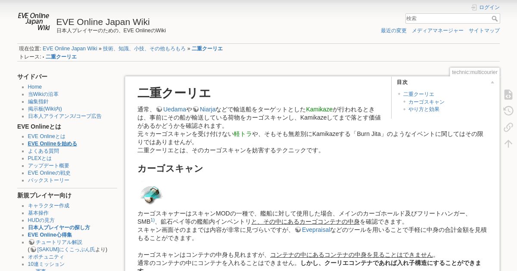Click the EVE Online Japan Wiki site title
Image resolution: width=517 pixels, height=271 pixels.
(103, 22)
